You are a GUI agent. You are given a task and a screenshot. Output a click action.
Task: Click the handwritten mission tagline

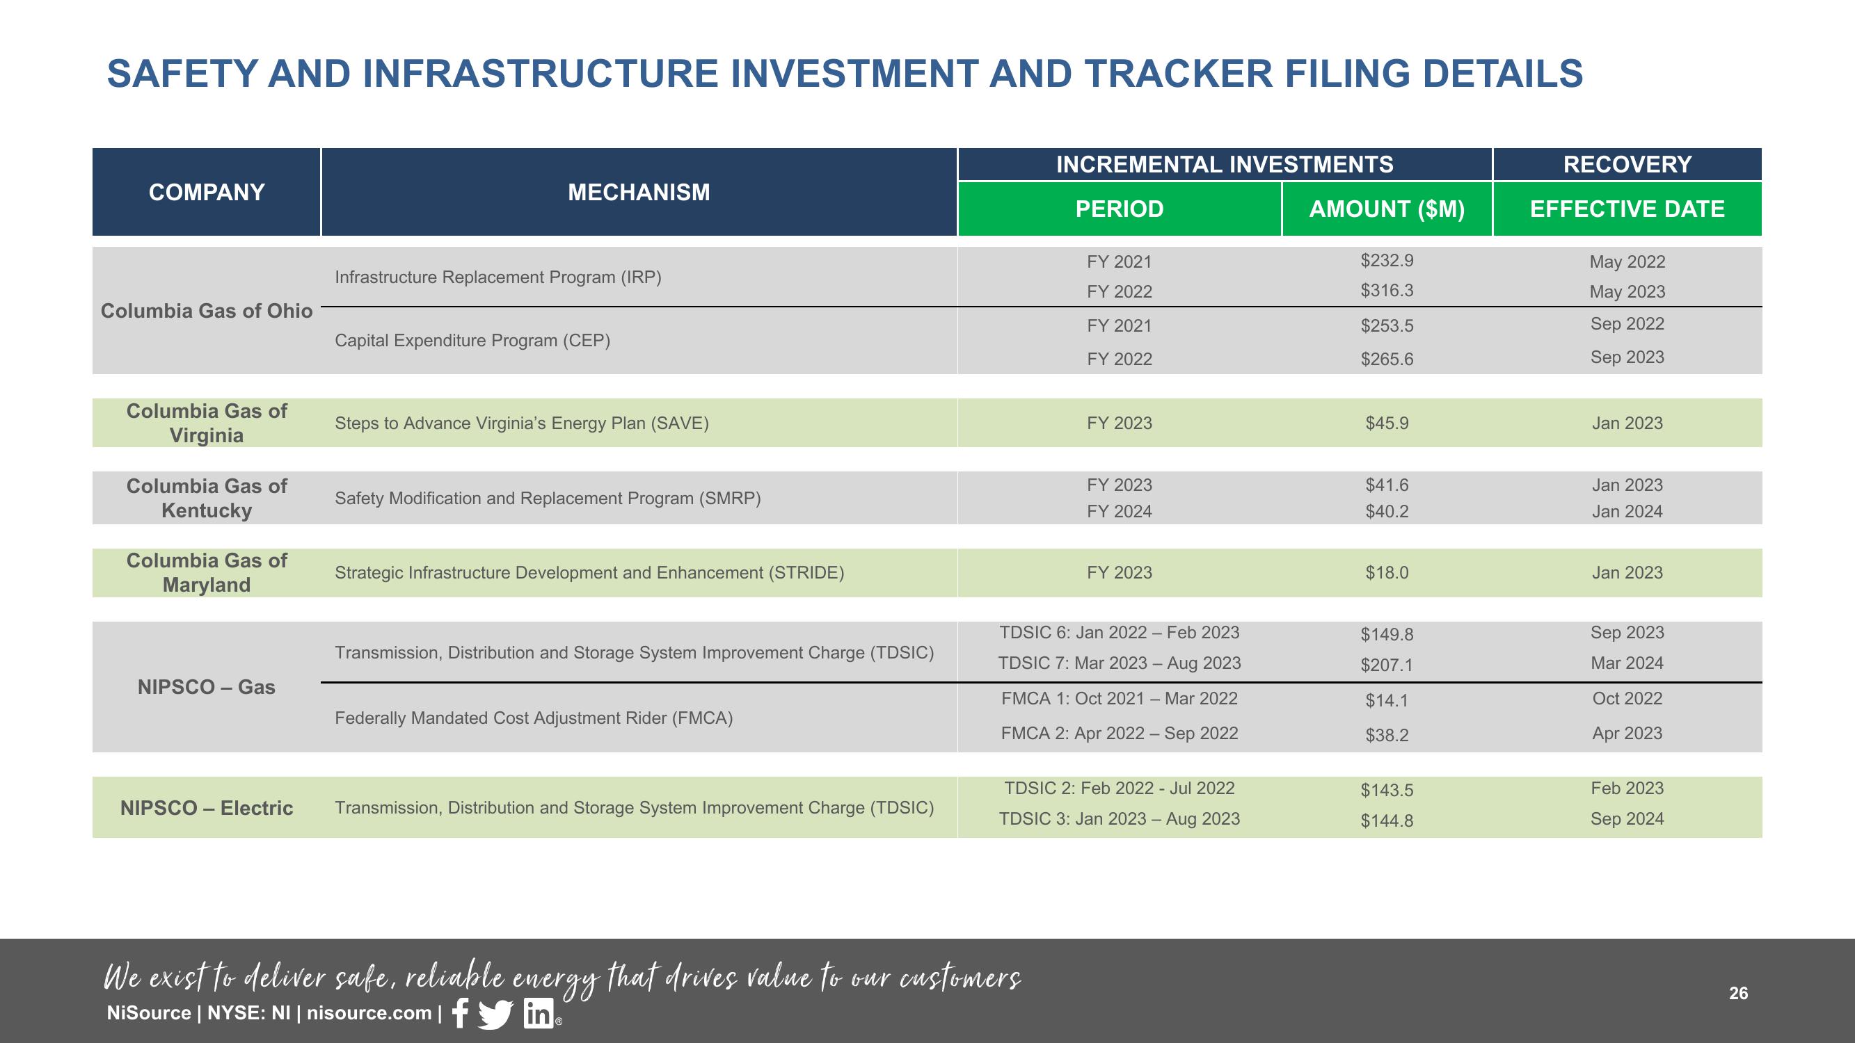(562, 978)
